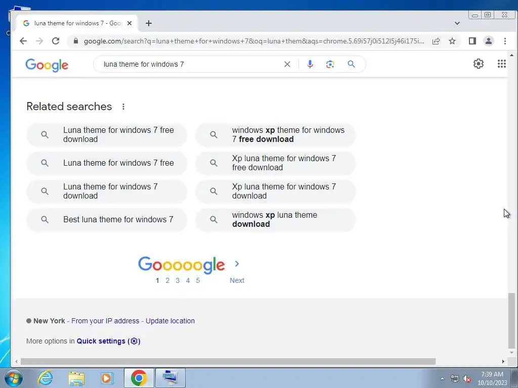Open Chrome side panel
Image resolution: width=518 pixels, height=388 pixels.
pyautogui.click(x=472, y=41)
